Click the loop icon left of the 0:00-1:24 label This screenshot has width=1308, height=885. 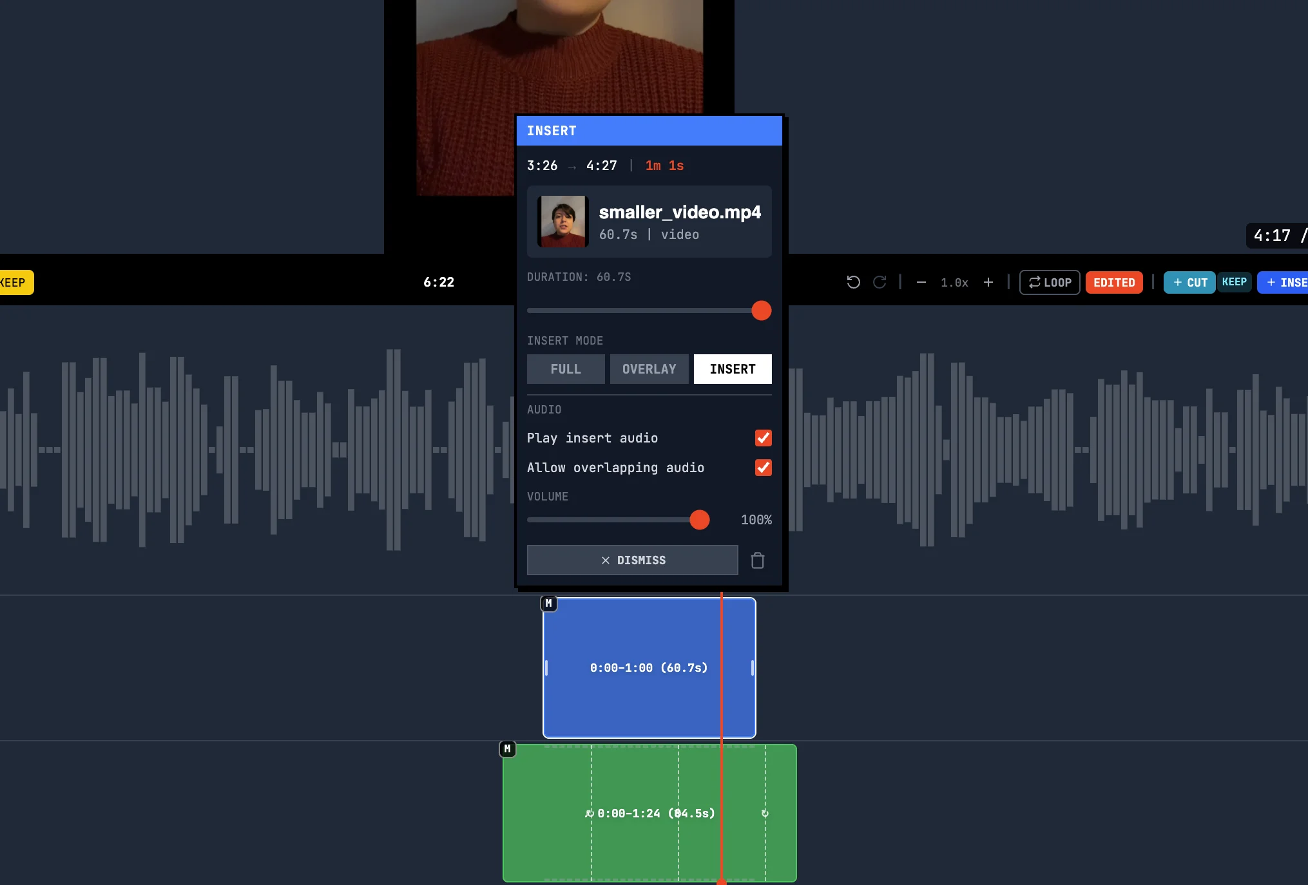(x=590, y=814)
